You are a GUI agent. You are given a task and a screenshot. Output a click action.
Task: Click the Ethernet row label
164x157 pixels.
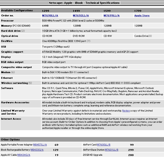click(x=7, y=78)
